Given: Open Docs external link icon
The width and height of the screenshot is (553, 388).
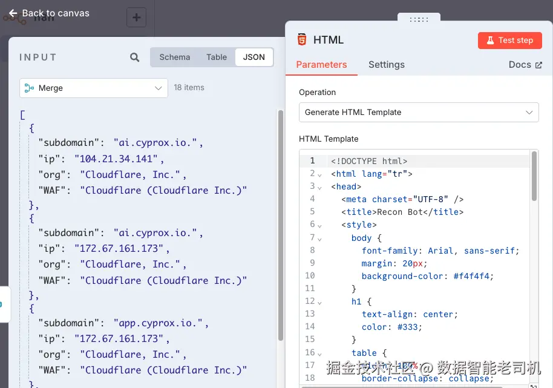Looking at the screenshot, I should tap(538, 65).
